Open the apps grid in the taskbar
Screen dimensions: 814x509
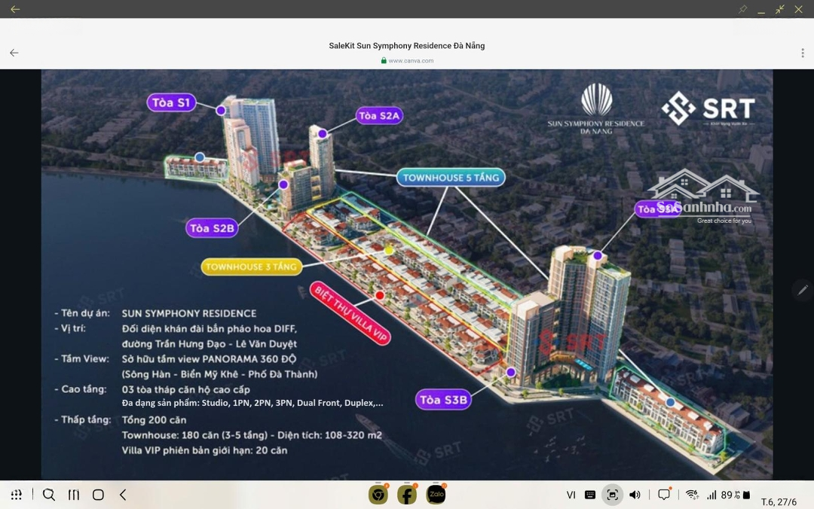tap(17, 495)
